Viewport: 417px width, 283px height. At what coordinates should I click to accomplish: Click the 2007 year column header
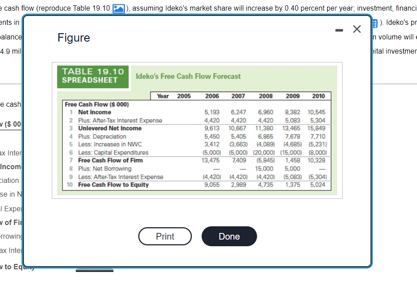point(238,96)
